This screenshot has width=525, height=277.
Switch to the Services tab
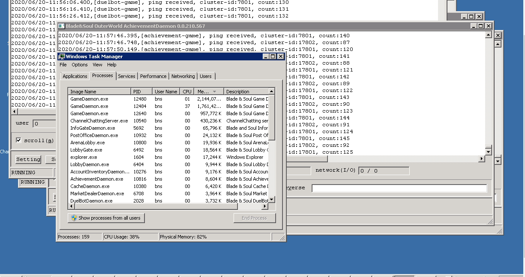point(126,76)
